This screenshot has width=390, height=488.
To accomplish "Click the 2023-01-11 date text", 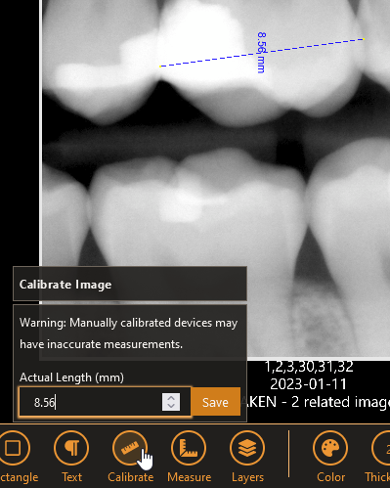I will click(x=308, y=384).
